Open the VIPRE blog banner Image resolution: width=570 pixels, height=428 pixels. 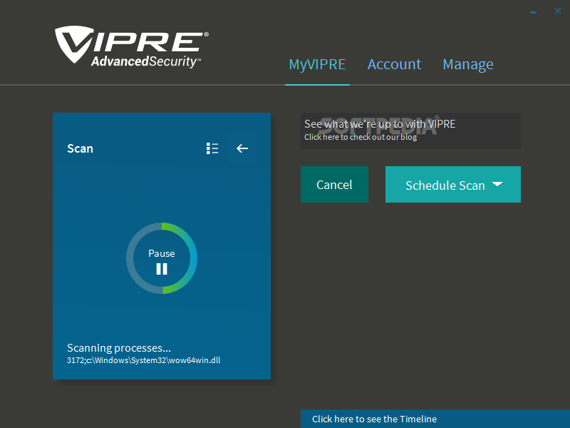coord(410,131)
